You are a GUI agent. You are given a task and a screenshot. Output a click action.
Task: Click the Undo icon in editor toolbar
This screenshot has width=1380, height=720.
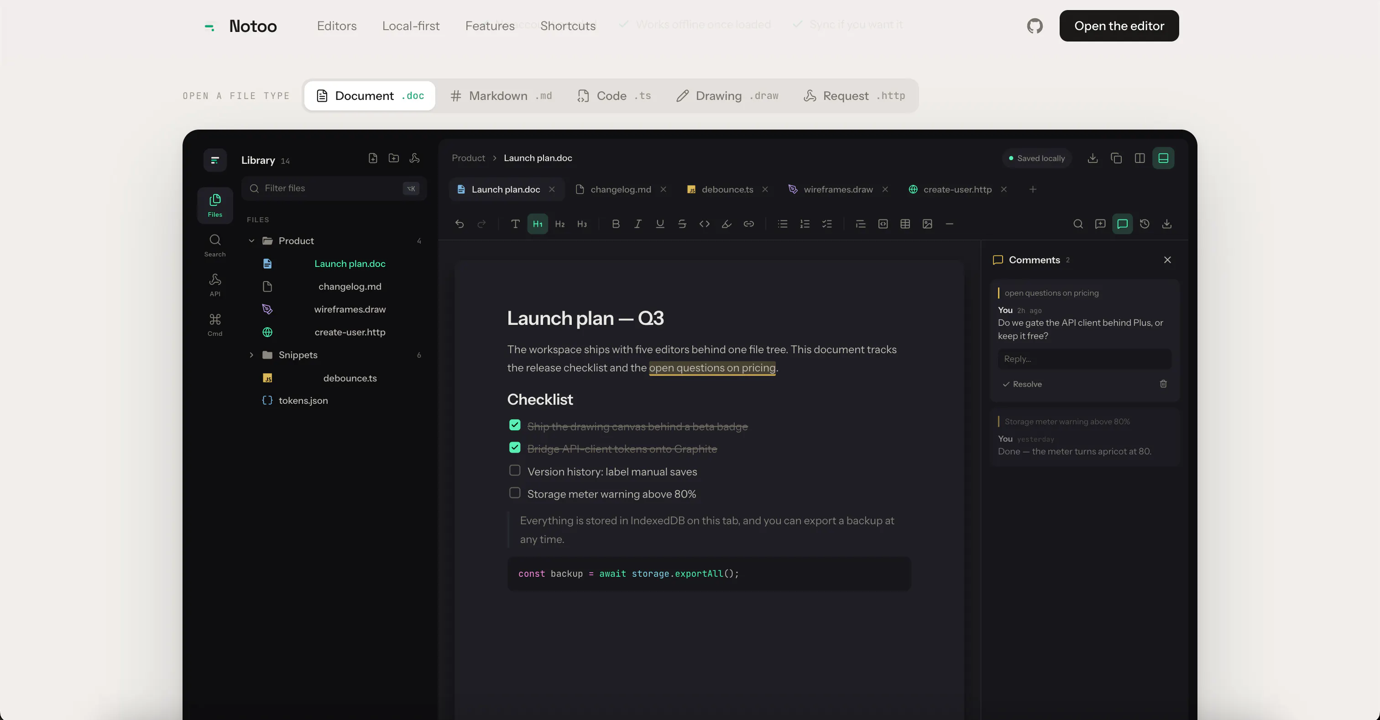click(x=459, y=224)
